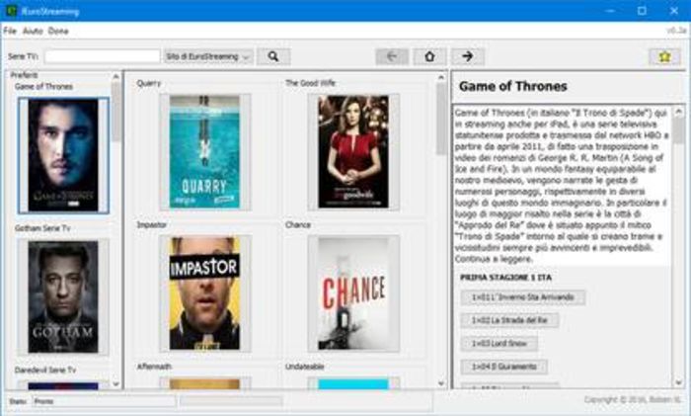
Task: Play episode 1x04 Il Giuramento
Action: tap(504, 367)
